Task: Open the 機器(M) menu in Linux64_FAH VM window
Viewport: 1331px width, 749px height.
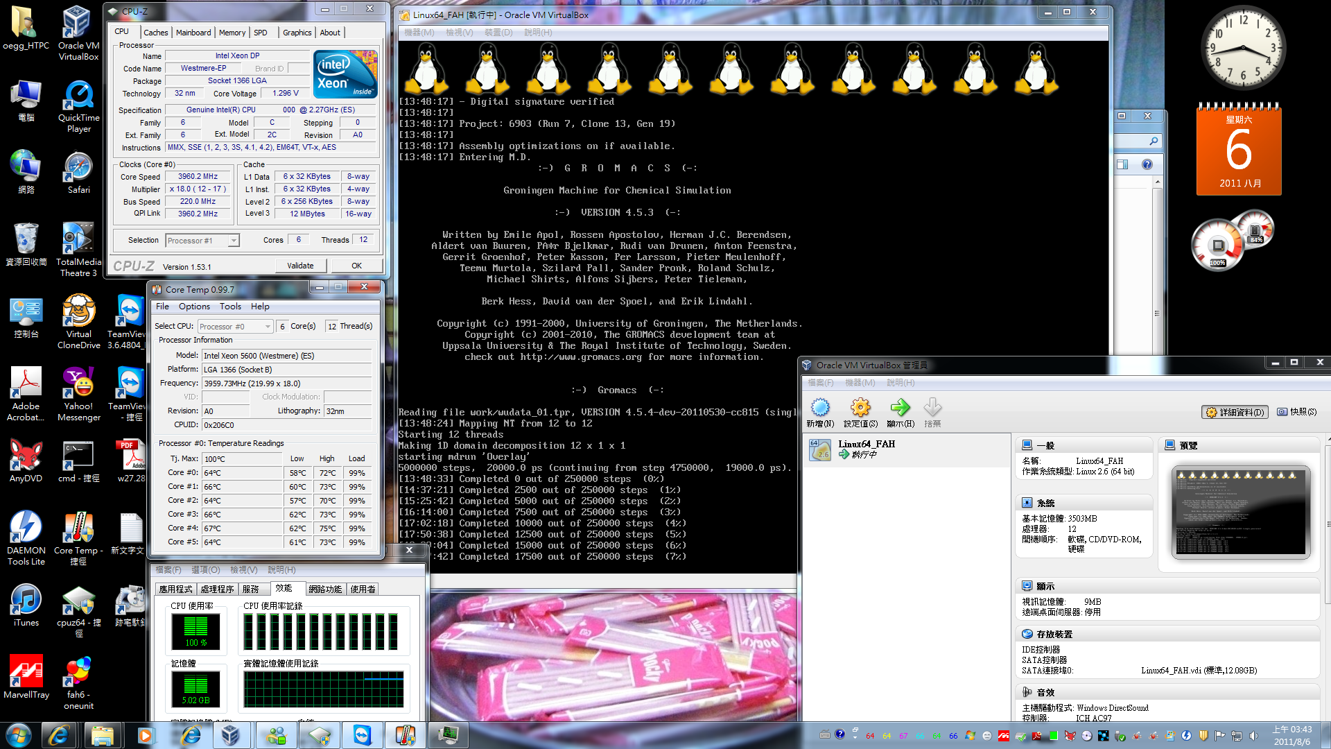Action: tap(419, 33)
